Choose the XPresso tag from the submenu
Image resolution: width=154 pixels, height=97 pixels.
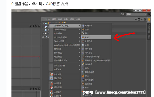click(96, 26)
